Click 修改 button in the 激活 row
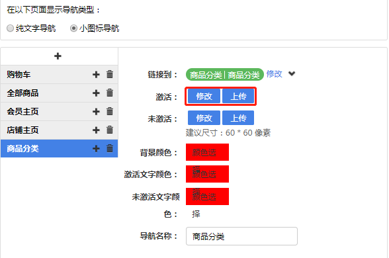 [204, 96]
